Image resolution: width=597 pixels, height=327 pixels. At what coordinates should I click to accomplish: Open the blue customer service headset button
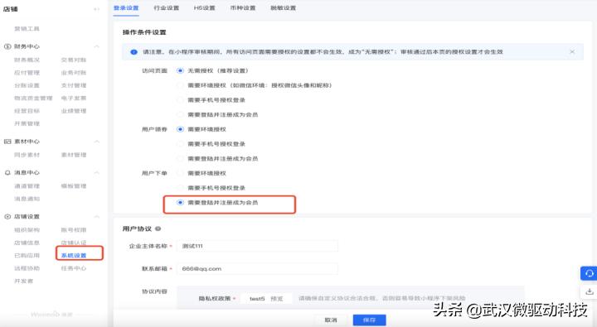pos(589,273)
